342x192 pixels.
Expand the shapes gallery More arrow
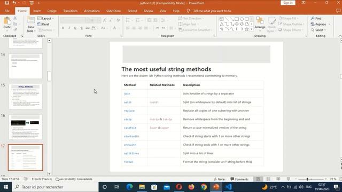point(252,29)
